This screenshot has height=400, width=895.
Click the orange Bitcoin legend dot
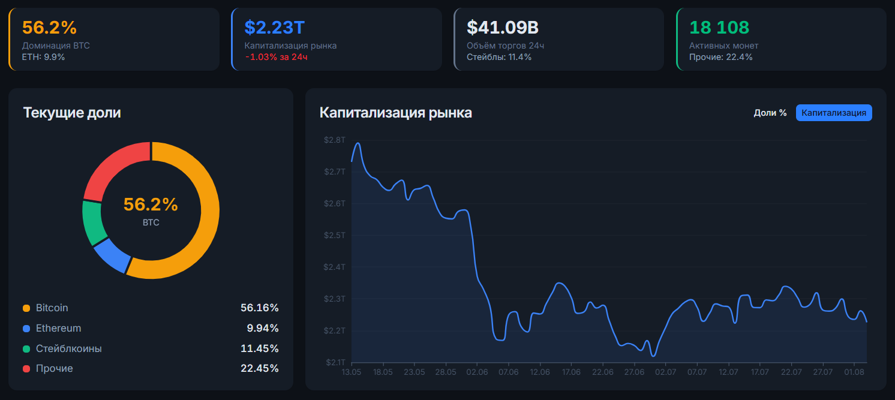pos(26,308)
